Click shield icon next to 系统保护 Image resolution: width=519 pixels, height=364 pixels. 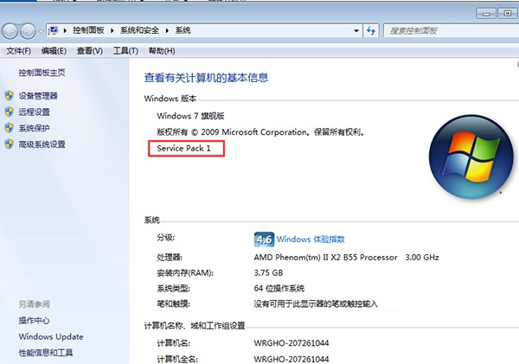(x=10, y=128)
